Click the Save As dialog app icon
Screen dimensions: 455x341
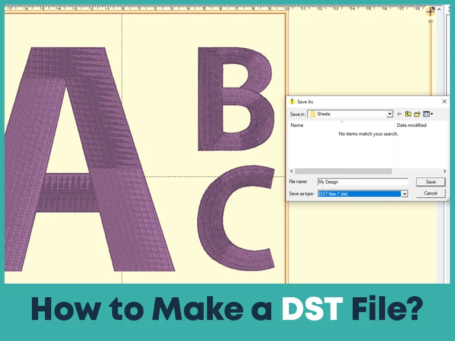coord(292,102)
